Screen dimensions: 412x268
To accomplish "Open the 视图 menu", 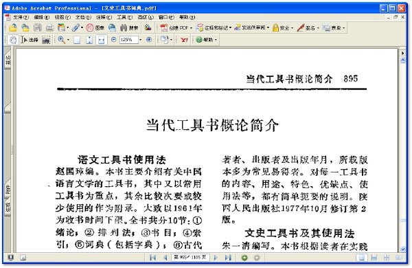I will pyautogui.click(x=62, y=17).
